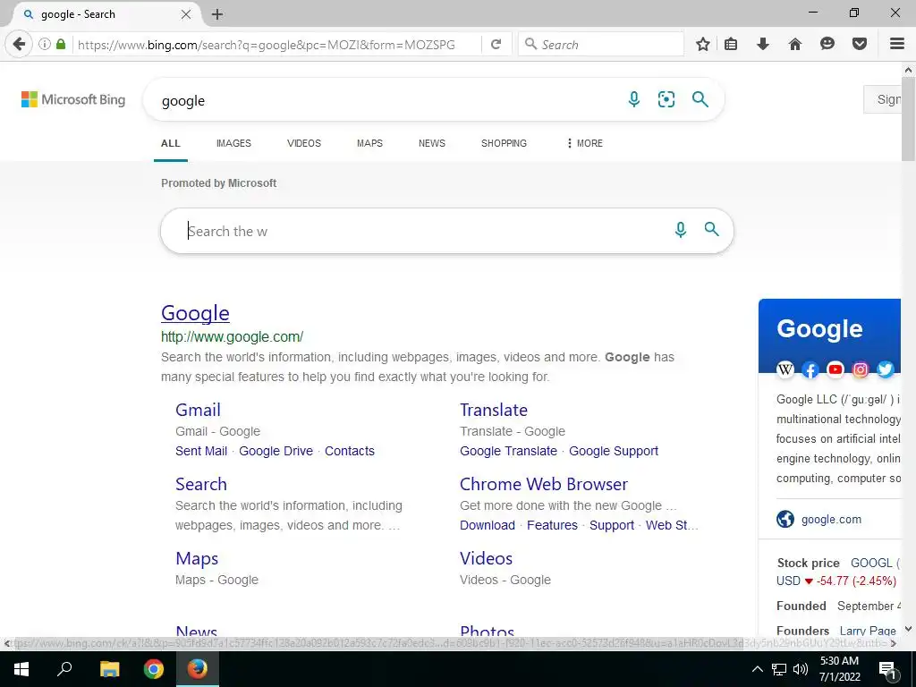Open the google.com link in side panel

[831, 520]
